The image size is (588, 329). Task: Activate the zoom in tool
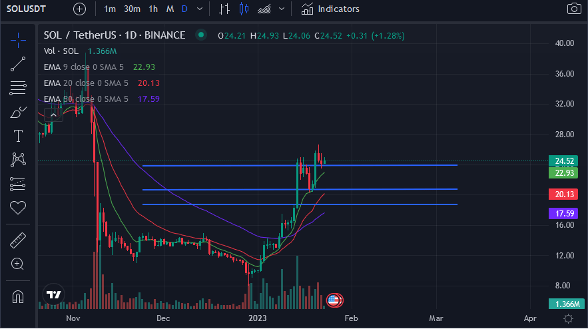[x=18, y=264]
